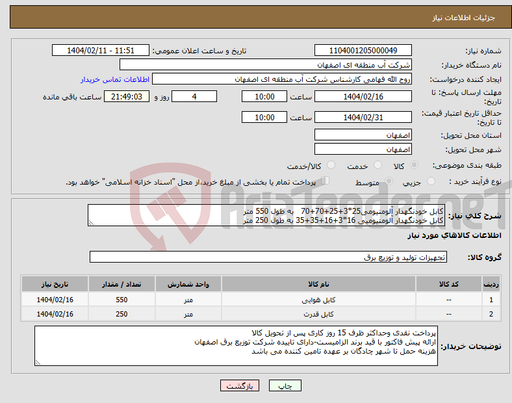
Task: Click the delivery city field اصفهان
Action: click(363, 149)
